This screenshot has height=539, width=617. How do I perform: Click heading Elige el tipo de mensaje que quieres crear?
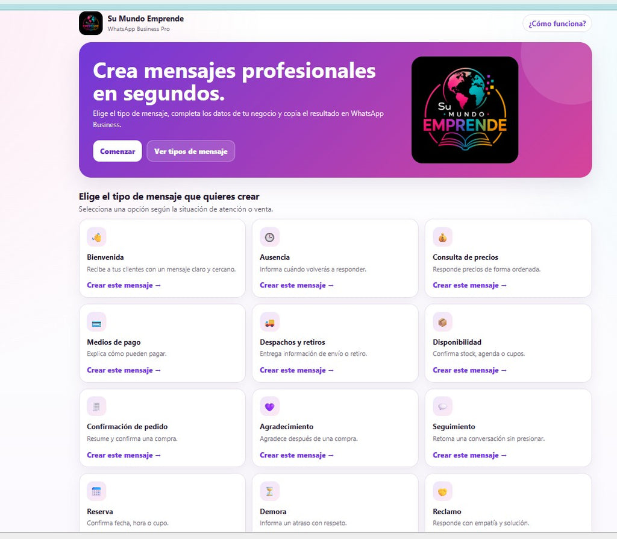tap(169, 197)
